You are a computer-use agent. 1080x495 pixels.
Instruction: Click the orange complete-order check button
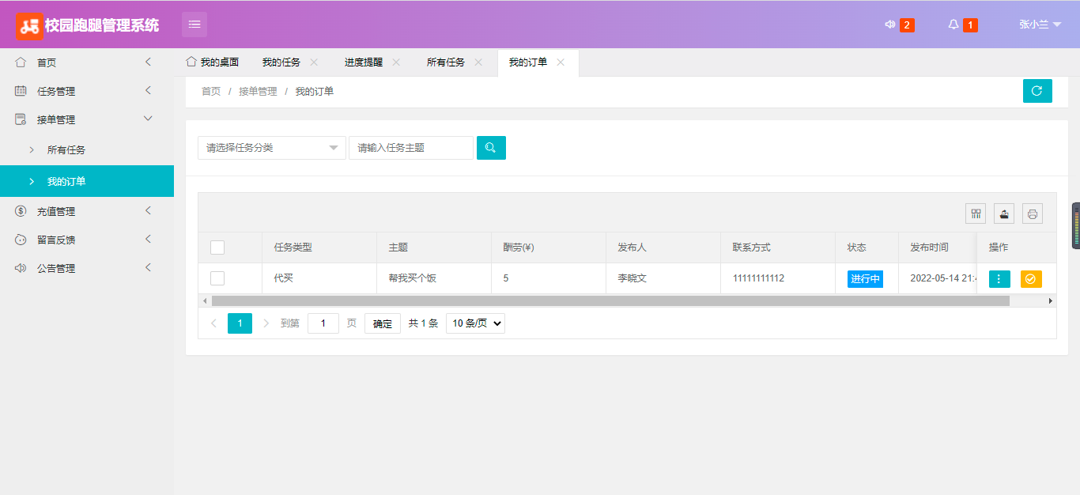(1031, 279)
